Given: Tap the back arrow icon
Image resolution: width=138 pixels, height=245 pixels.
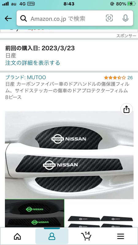Looking at the screenshot, I should (8, 19).
